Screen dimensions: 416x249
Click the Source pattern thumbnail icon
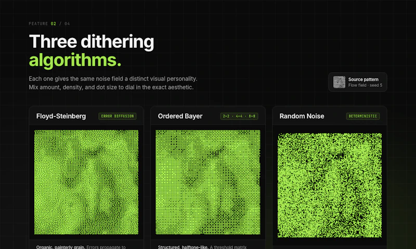[339, 82]
